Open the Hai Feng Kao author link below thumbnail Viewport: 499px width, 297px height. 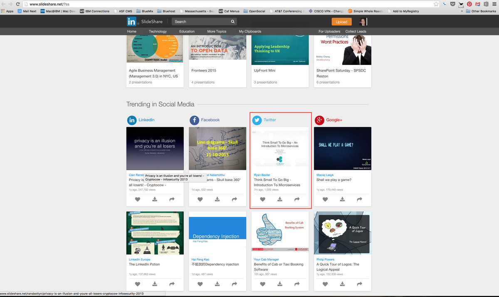200,260
